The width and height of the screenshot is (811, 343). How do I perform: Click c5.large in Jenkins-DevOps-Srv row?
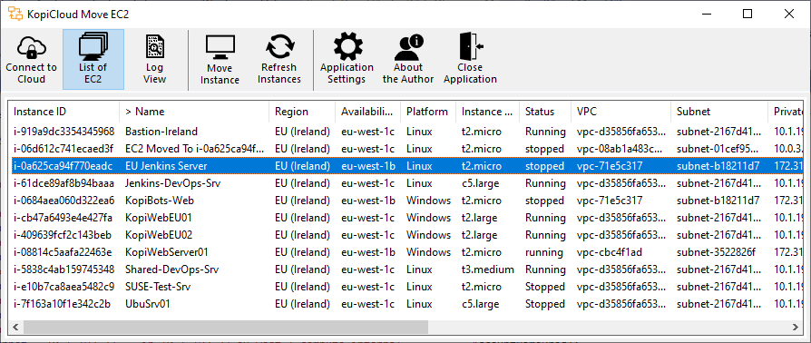pyautogui.click(x=480, y=183)
